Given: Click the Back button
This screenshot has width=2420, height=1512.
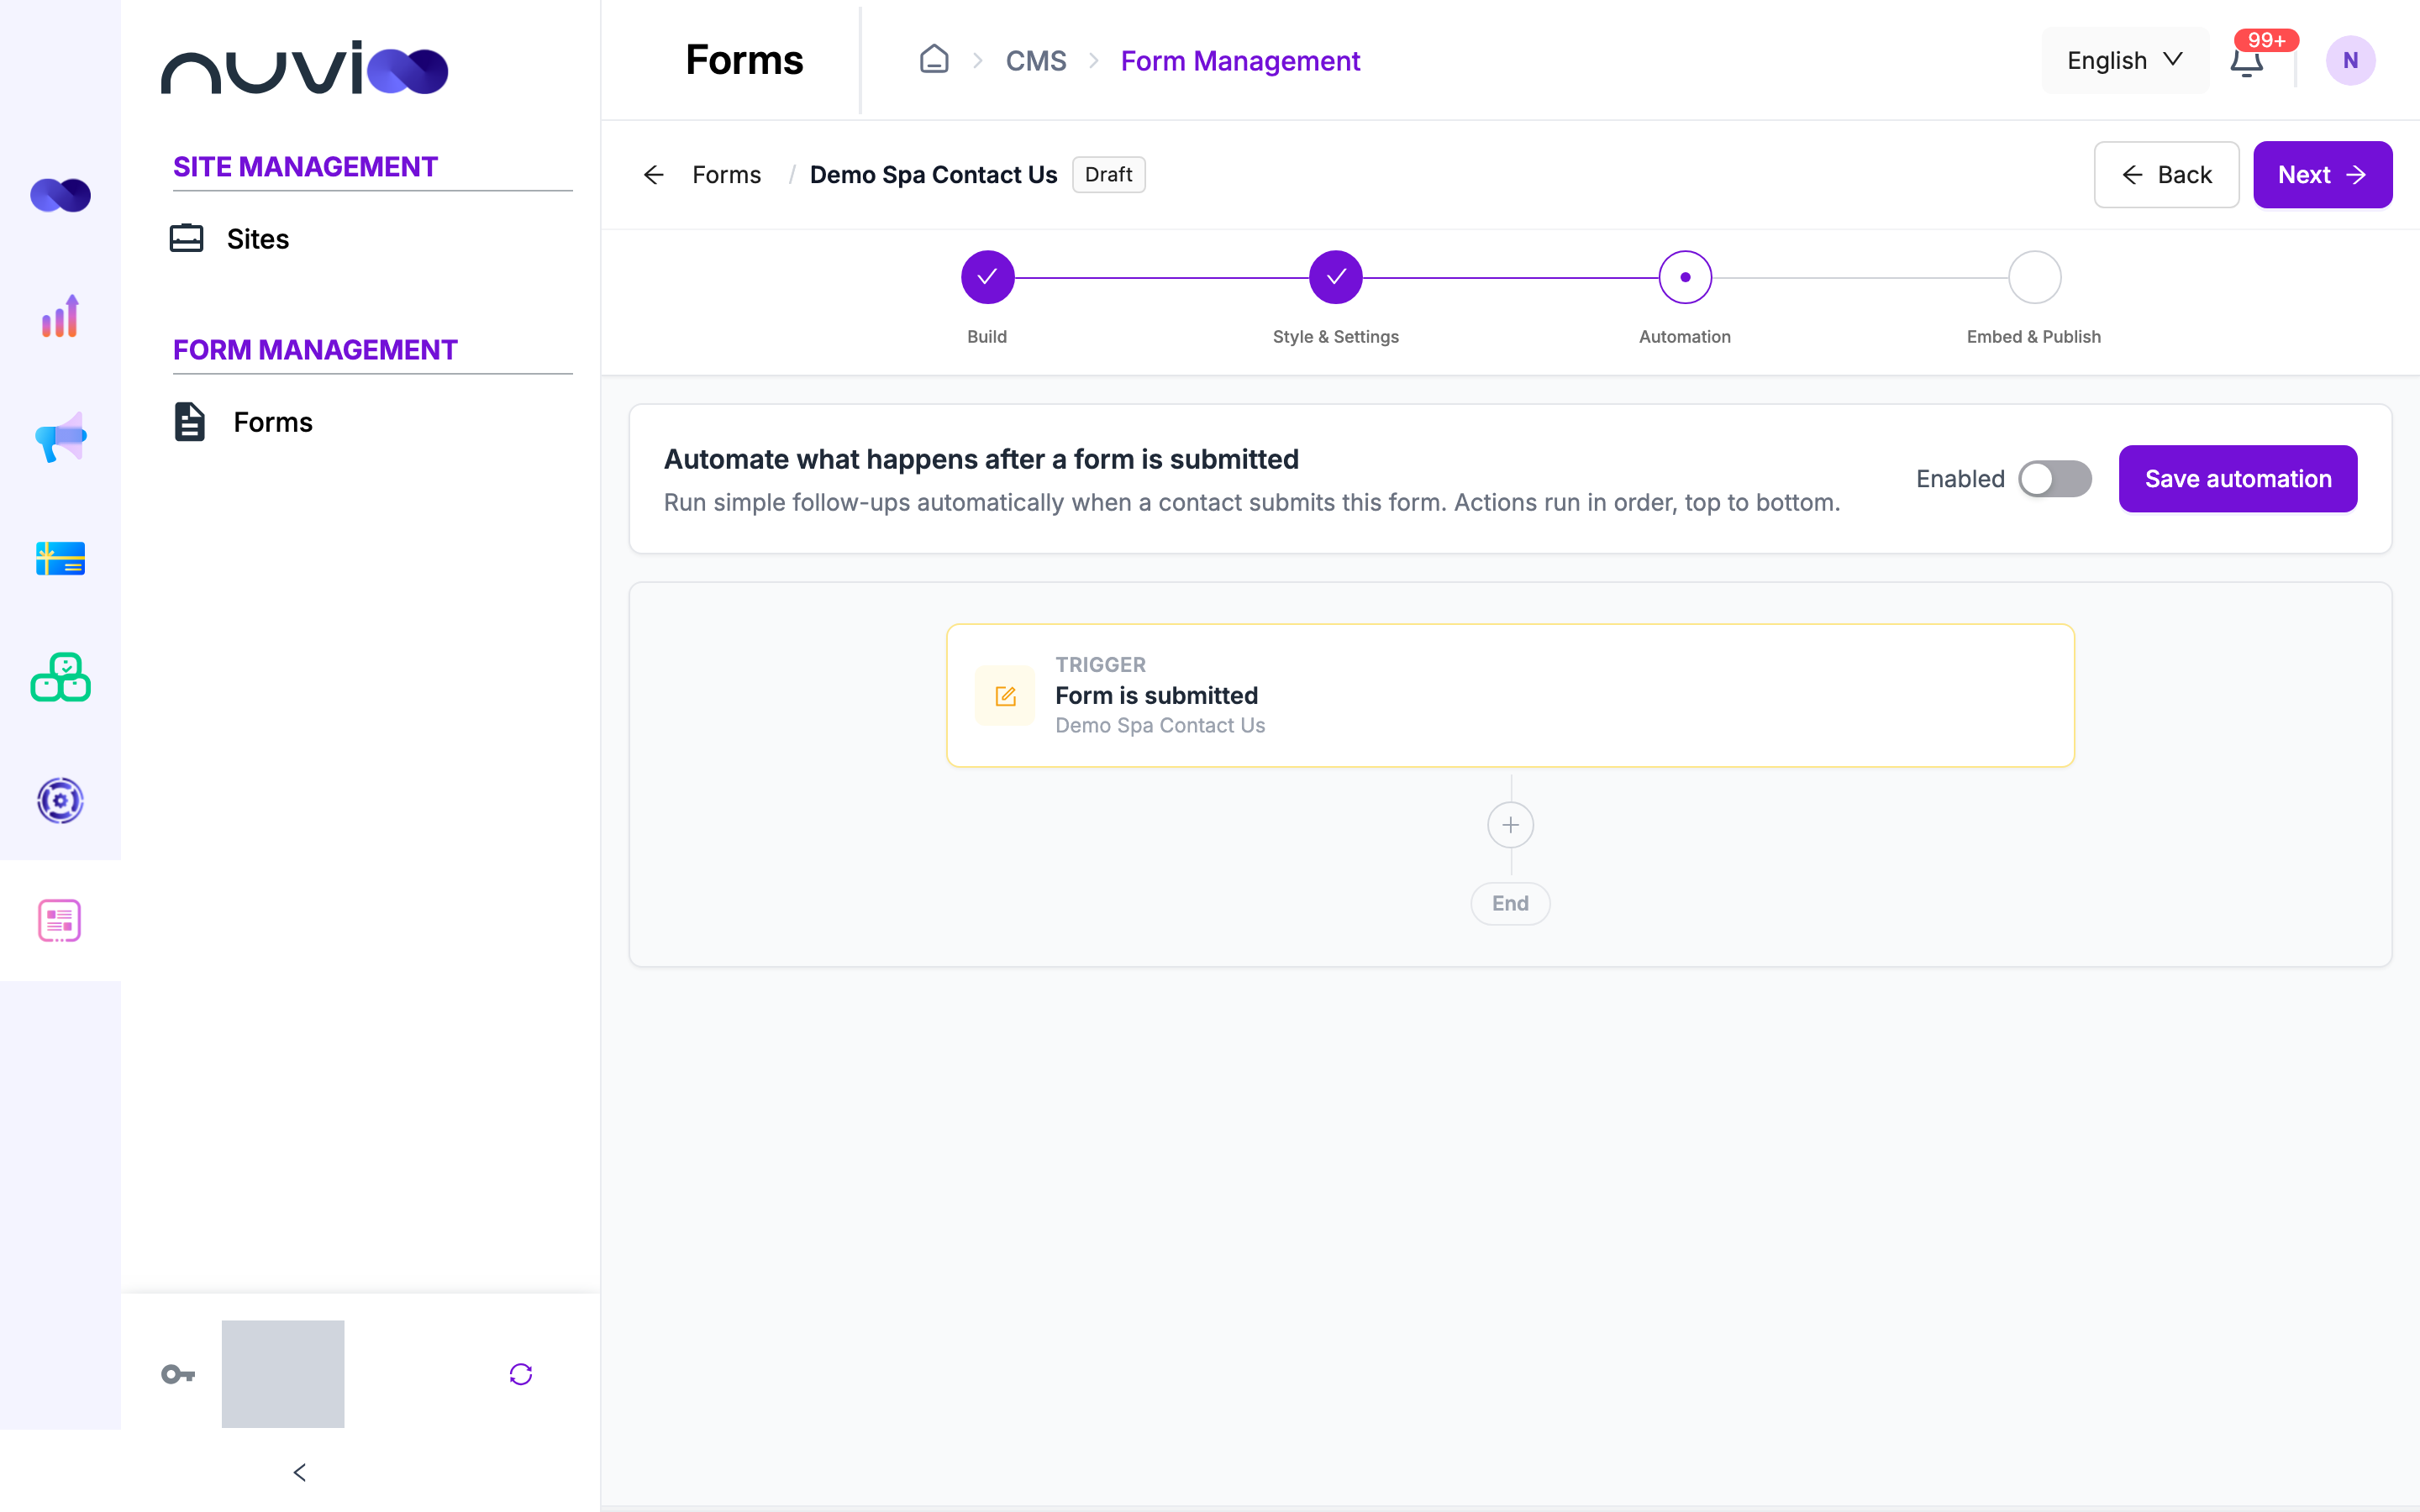Looking at the screenshot, I should (2166, 175).
